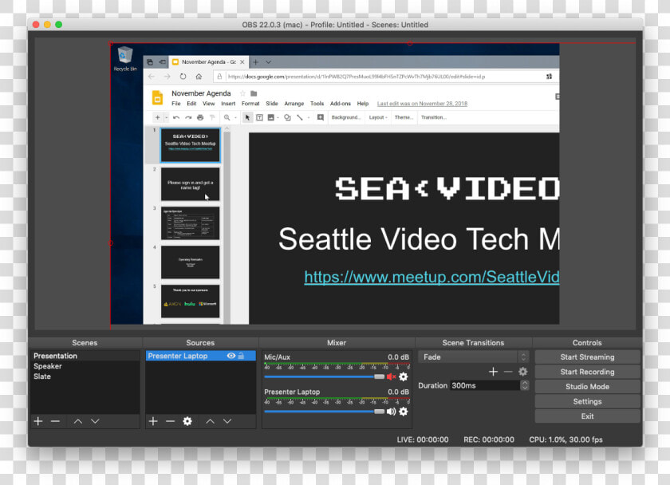The height and width of the screenshot is (485, 670).
Task: Open Edit menu in Google Slides
Action: coord(191,104)
